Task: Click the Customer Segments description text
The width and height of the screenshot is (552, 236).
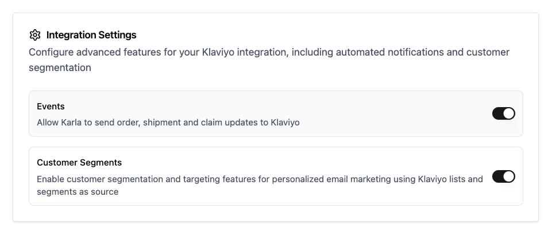Action: (x=260, y=179)
